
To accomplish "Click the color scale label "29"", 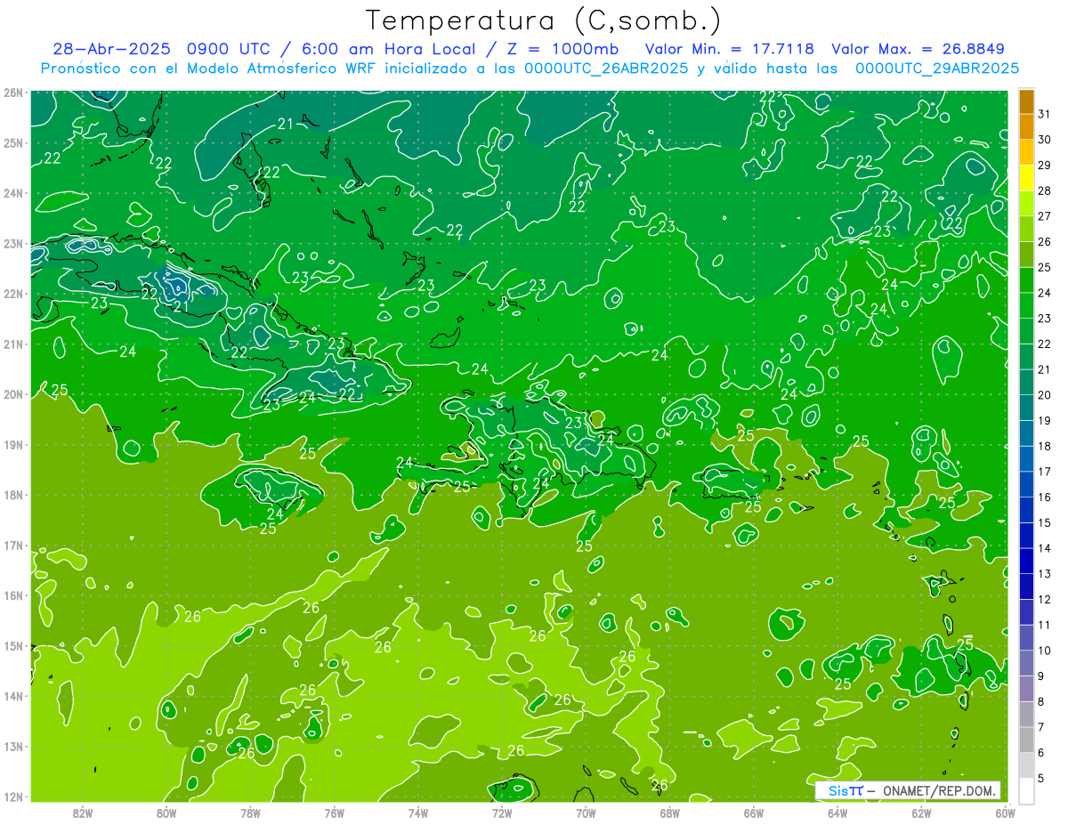I will click(1044, 166).
